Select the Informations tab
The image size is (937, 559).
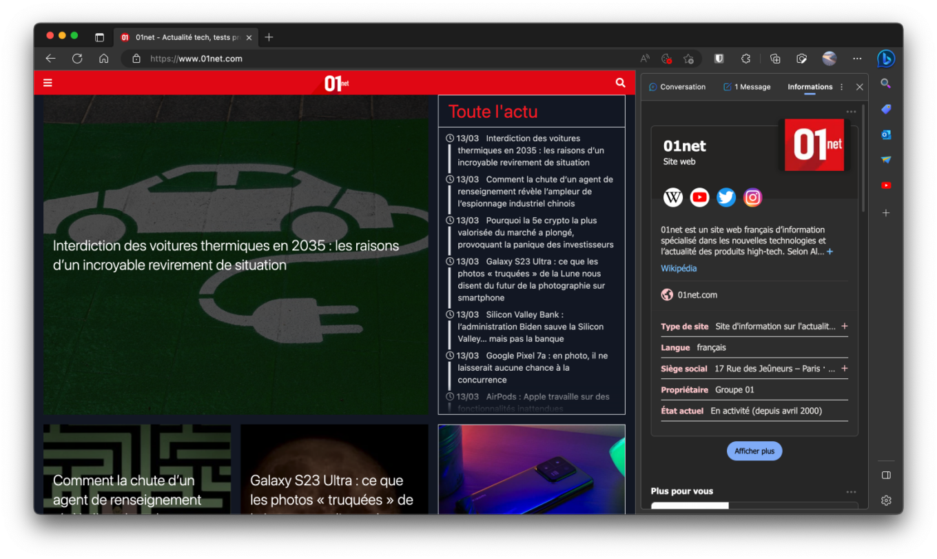click(x=810, y=87)
